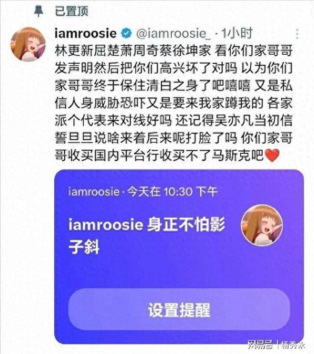Click the iamroosie display name
314x354 pixels.
[86, 33]
